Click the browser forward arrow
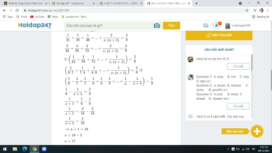This screenshot has height=153, width=272. 11,10
